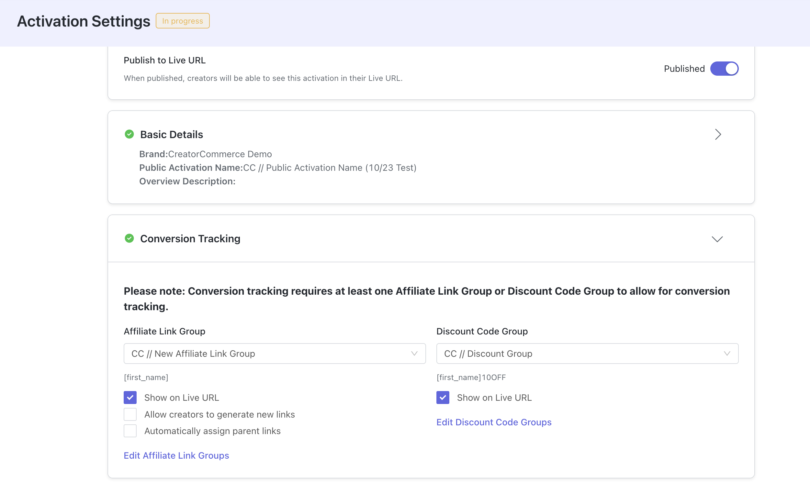The height and width of the screenshot is (491, 810).
Task: Click the Brand:CreatorCommerce Demo text
Action: click(x=206, y=154)
